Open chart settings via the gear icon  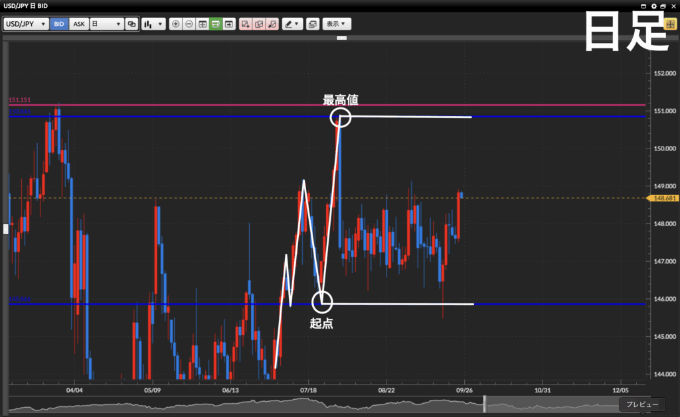coord(653,6)
